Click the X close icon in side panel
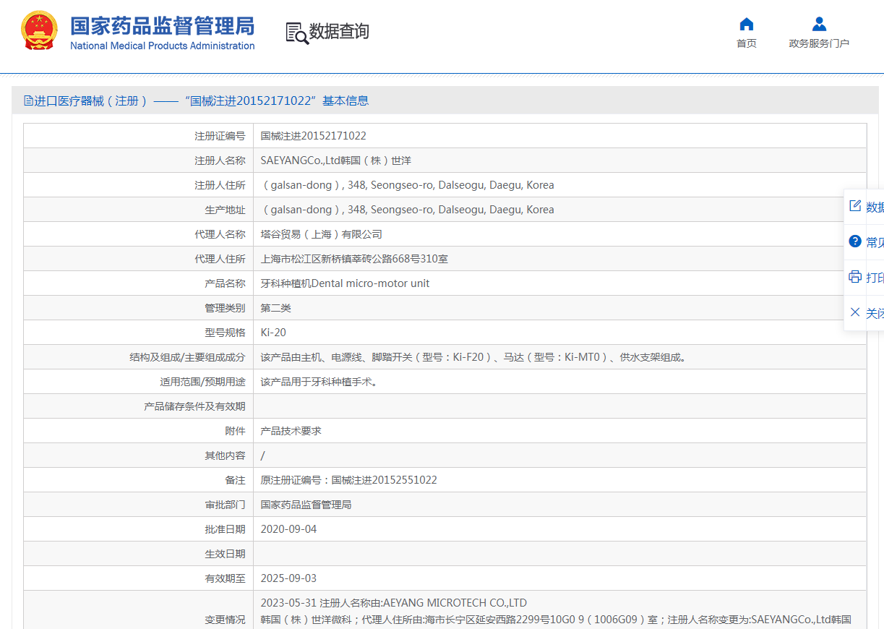Image resolution: width=884 pixels, height=629 pixels. (855, 312)
